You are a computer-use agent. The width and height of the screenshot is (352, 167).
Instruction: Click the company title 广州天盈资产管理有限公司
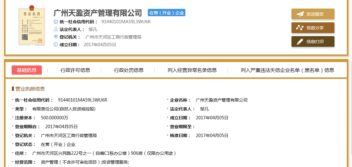pos(98,13)
